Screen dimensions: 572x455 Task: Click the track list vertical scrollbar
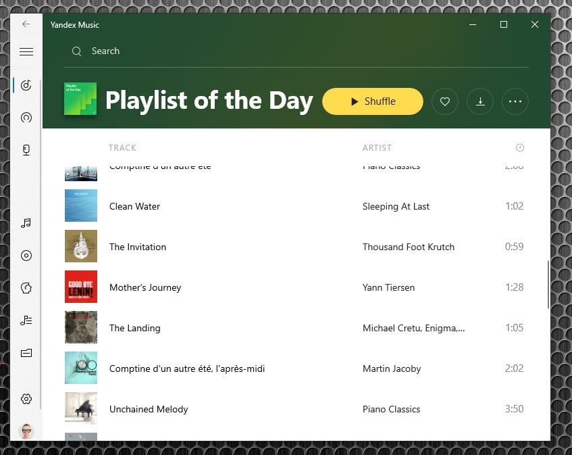548,285
